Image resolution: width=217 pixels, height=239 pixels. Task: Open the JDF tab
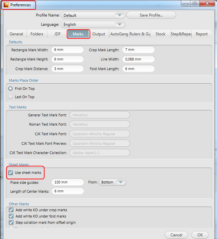[x=57, y=34]
